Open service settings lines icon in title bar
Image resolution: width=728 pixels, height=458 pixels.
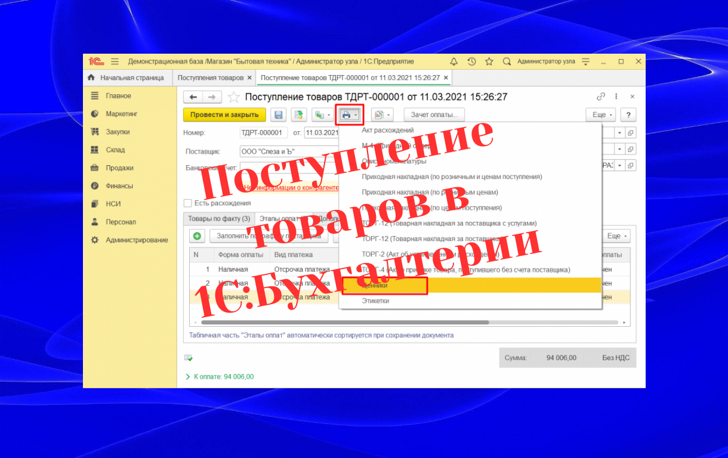(x=585, y=61)
